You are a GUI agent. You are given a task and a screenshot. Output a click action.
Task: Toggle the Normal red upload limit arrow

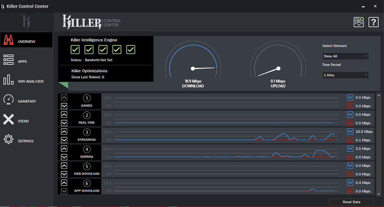point(350,157)
